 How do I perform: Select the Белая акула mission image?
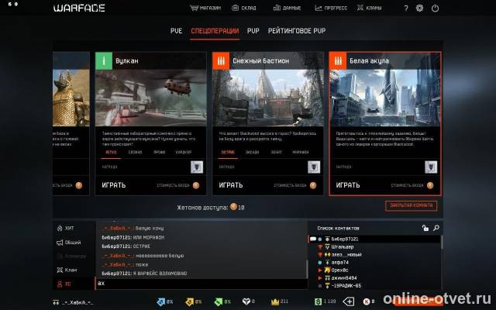tap(385, 98)
